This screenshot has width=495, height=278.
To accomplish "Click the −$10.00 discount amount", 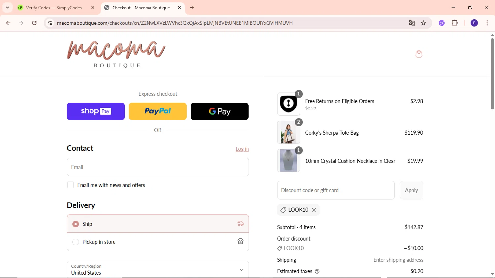I will 413,248.
